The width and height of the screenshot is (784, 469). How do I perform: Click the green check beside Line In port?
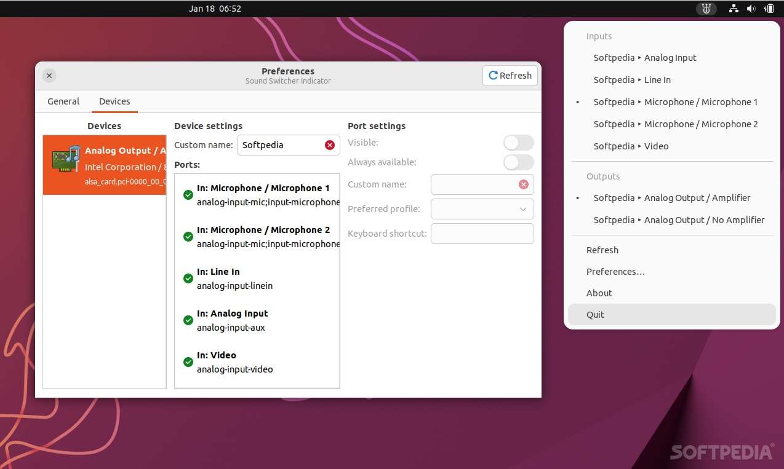pos(188,278)
